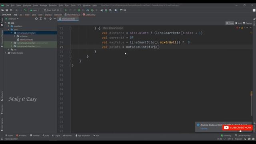Open Resource Manager side tab
The width and height of the screenshot is (256, 144).
[x=2, y=38]
